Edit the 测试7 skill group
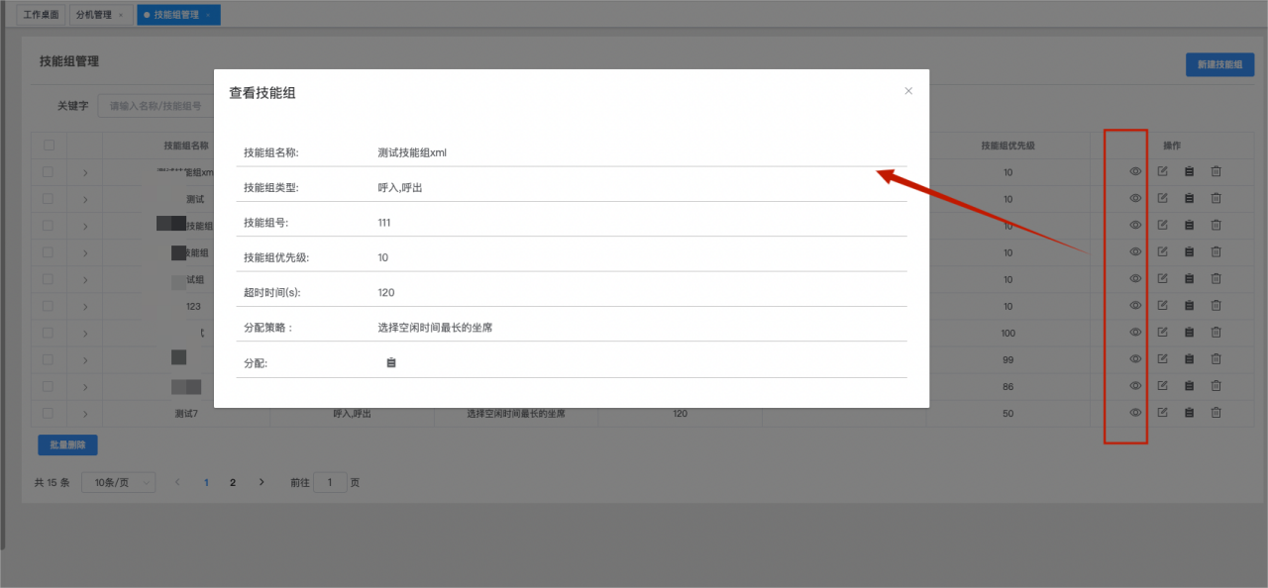Screen dimensions: 1268x588 (1163, 413)
